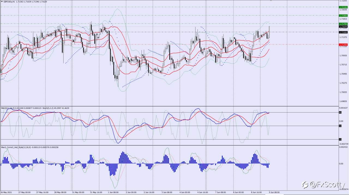Screen dimensions: 349x195
Task: Select the black 1.71500 price level label
Action: pos(343,32)
